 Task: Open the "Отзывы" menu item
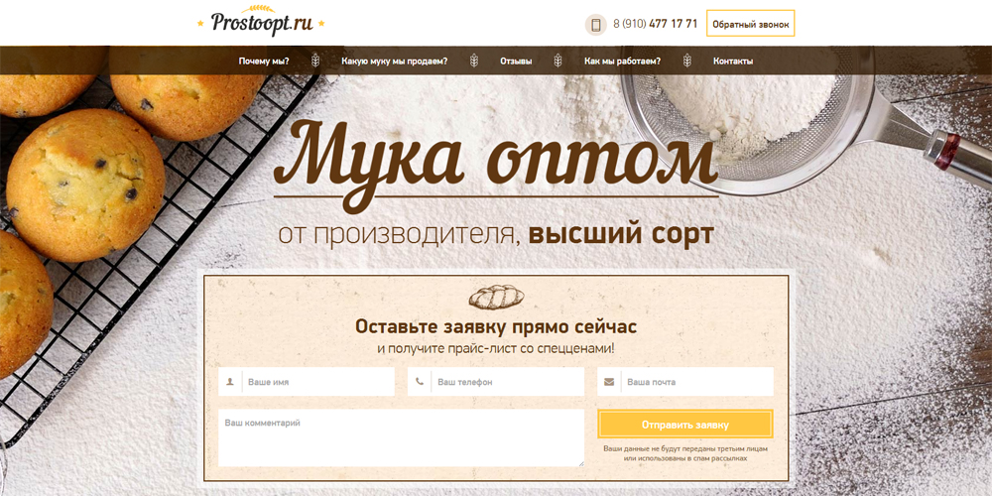click(516, 62)
